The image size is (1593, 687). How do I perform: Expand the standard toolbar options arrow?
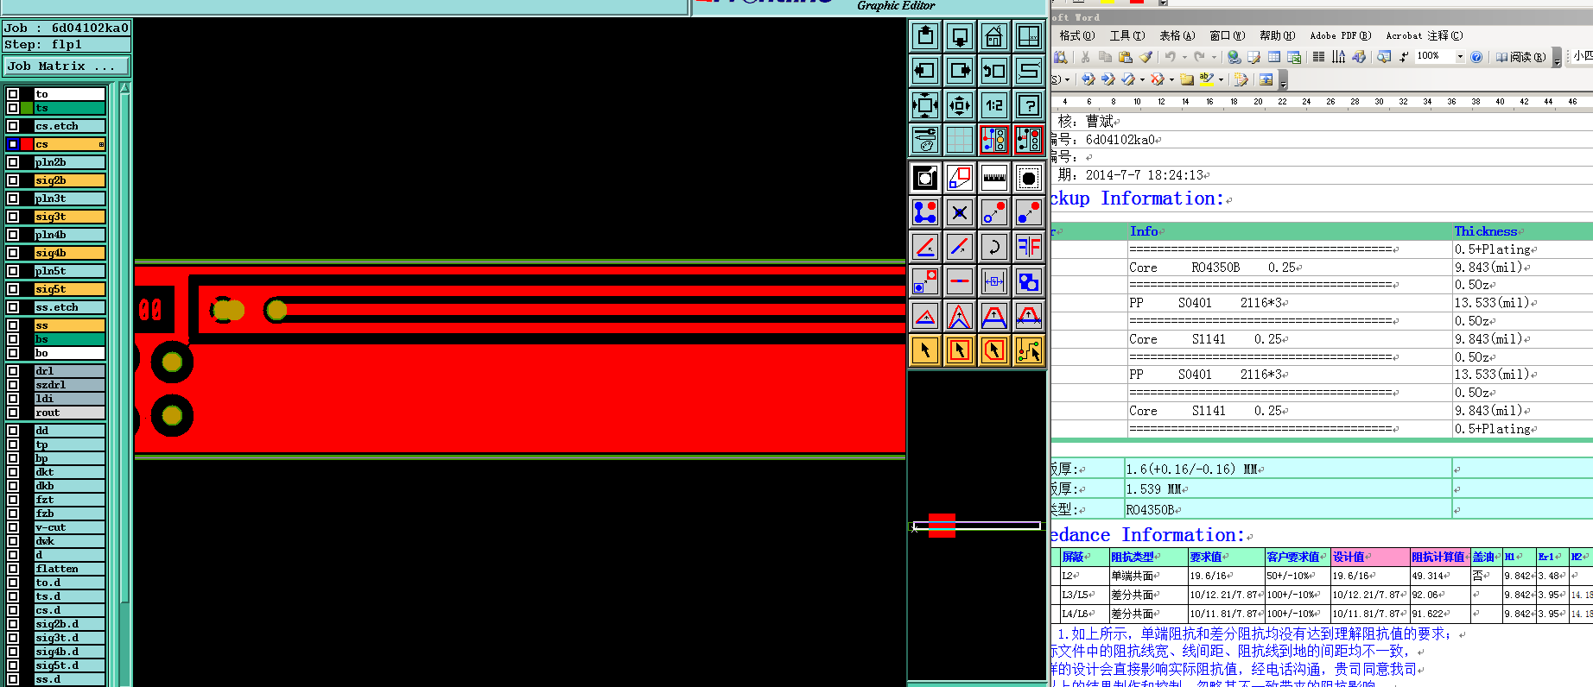tap(1557, 59)
